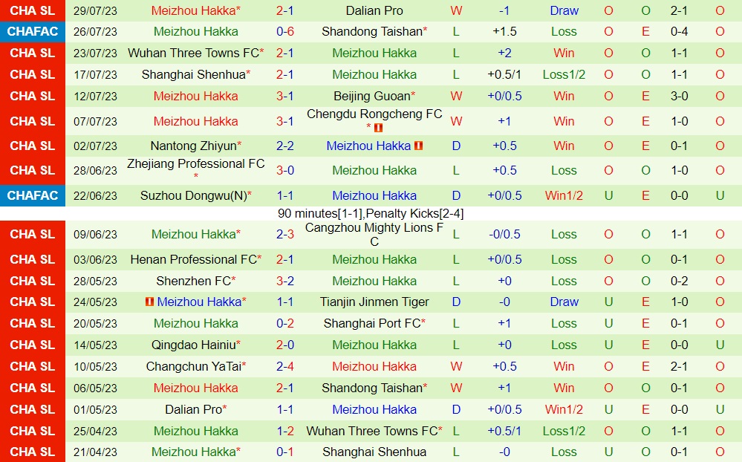Open the 2-4 score of the Changchun YaTai match
This screenshot has height=462, width=742.
(285, 367)
